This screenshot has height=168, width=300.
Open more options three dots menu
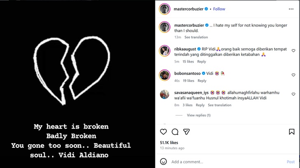(292, 9)
